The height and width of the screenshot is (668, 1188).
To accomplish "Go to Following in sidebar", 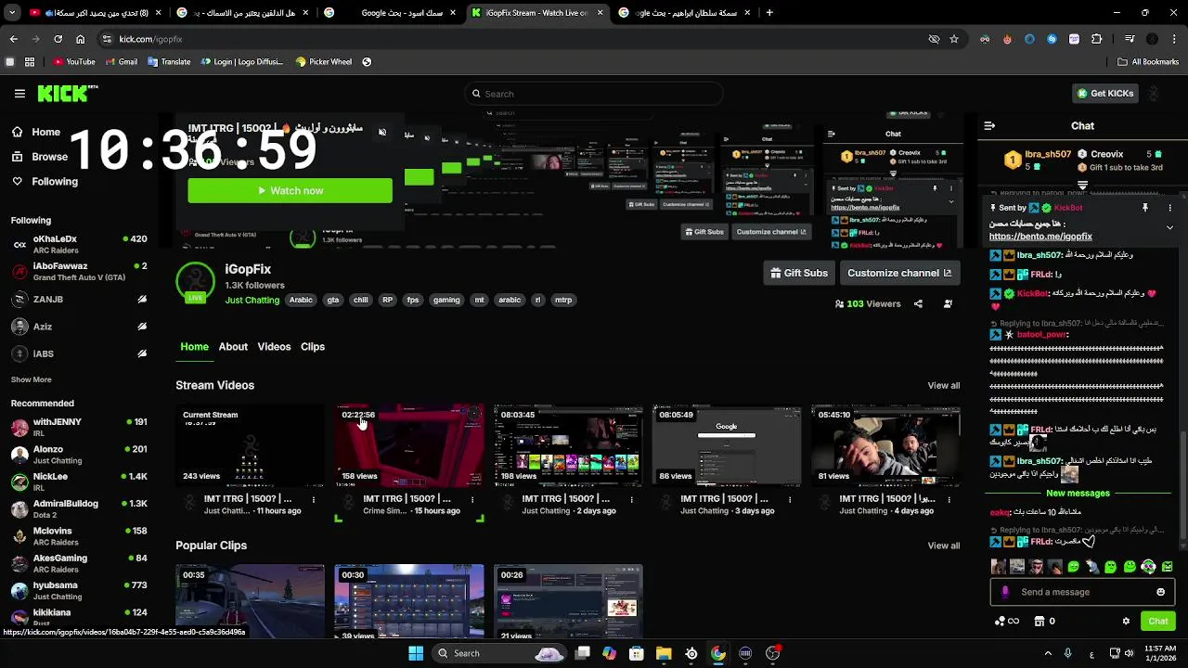I will 45,182.
